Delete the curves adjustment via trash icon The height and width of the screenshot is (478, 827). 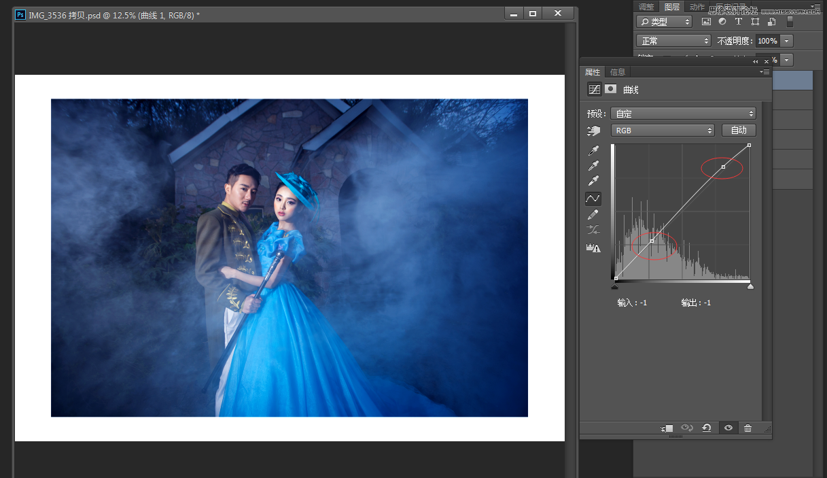(x=747, y=428)
